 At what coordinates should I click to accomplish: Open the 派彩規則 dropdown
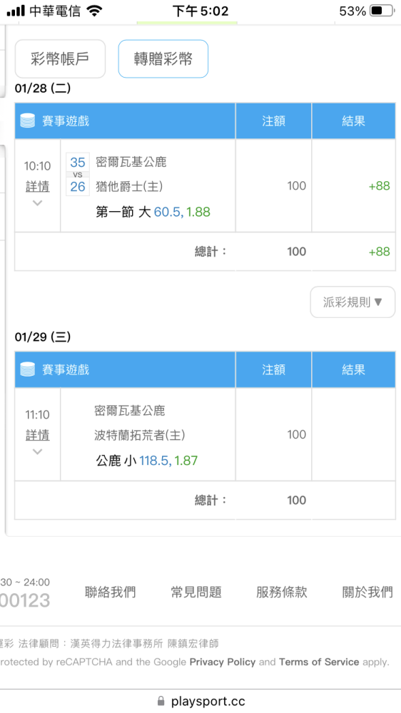352,302
